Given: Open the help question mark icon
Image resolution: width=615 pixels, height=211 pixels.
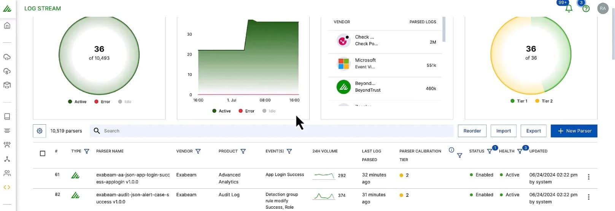Looking at the screenshot, I should pos(586,8).
